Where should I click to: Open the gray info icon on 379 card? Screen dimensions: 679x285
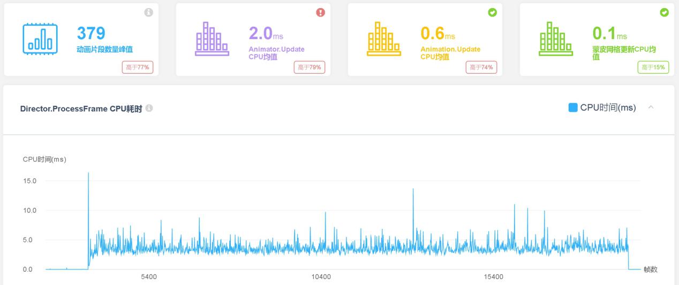[149, 13]
